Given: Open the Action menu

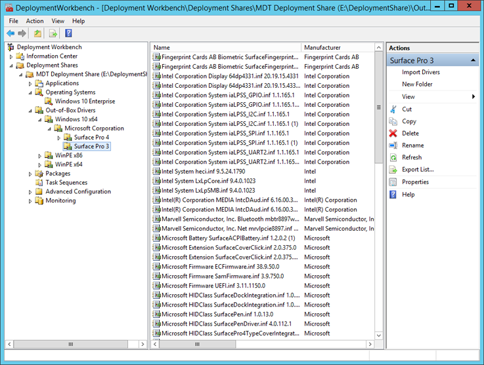Looking at the screenshot, I should [35, 21].
